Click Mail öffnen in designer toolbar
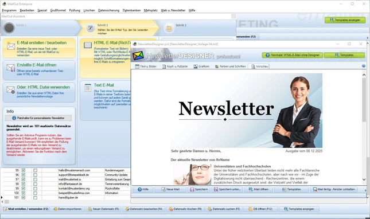This screenshot has width=370, height=219. tap(258, 189)
